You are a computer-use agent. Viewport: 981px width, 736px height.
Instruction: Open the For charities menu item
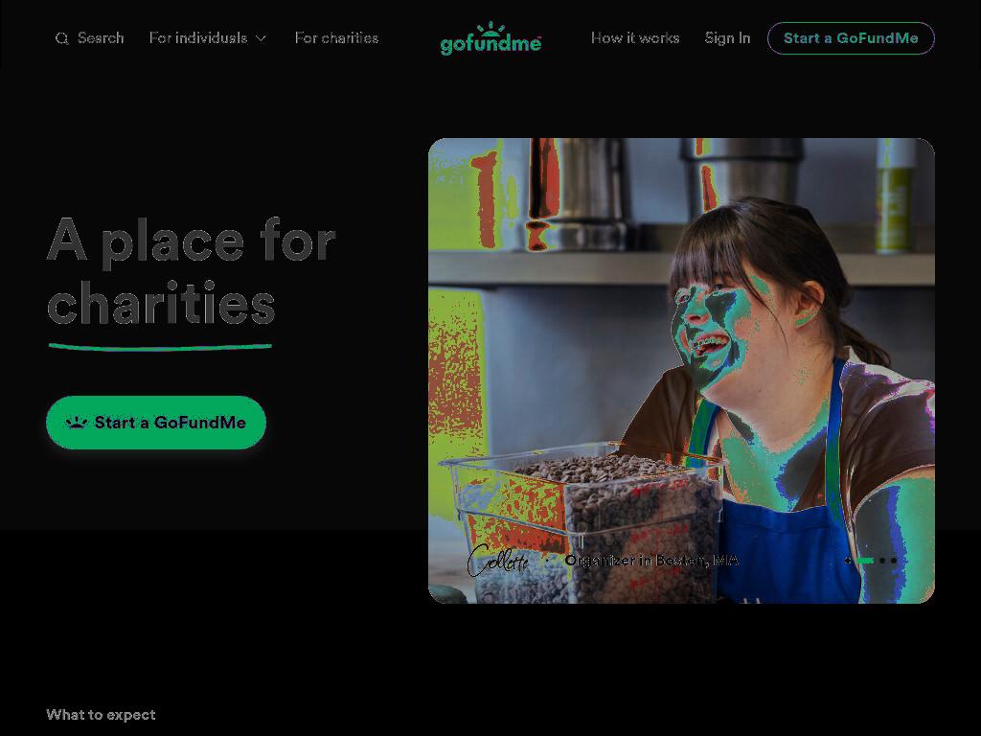click(336, 38)
